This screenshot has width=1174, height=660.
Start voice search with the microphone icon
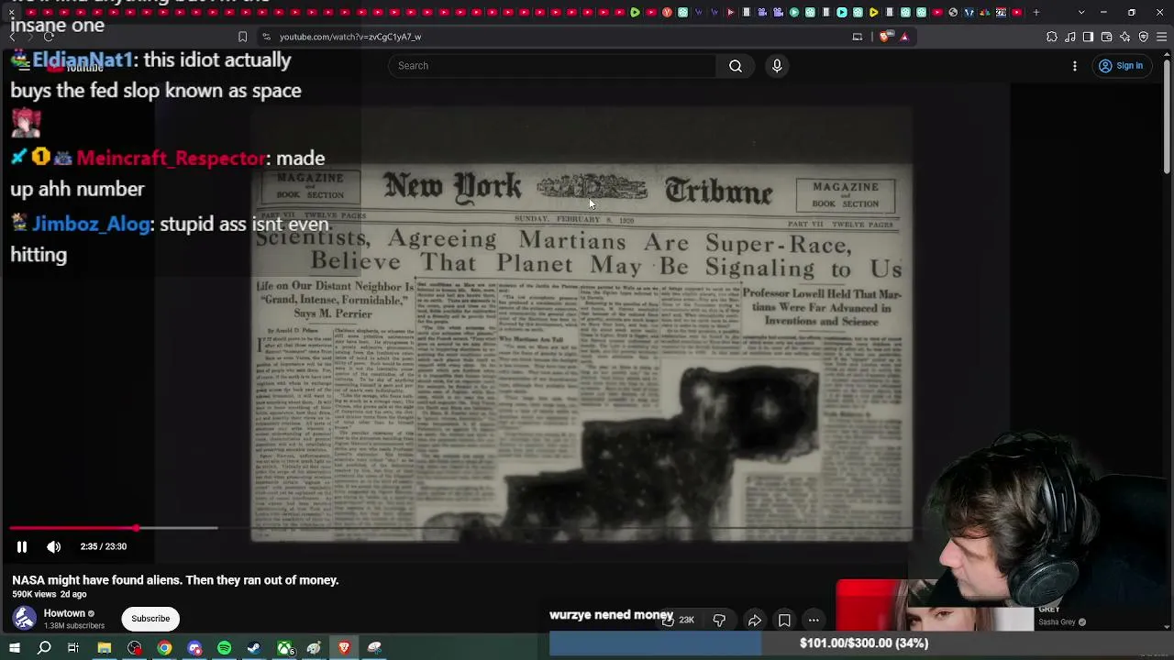pyautogui.click(x=777, y=66)
